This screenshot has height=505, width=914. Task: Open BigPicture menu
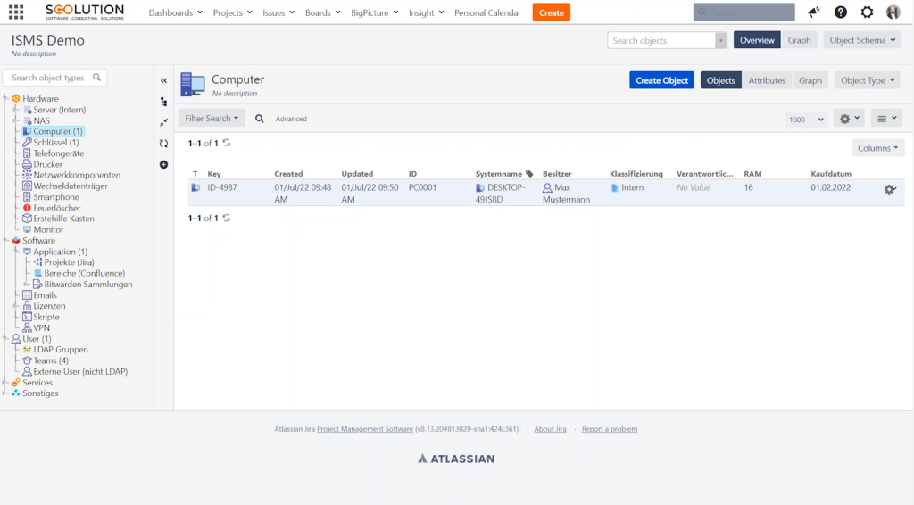(374, 12)
